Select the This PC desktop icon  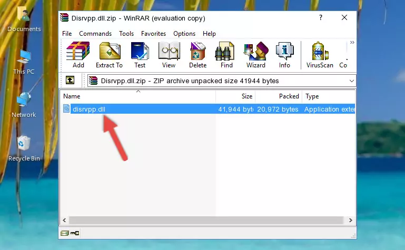[24, 63]
